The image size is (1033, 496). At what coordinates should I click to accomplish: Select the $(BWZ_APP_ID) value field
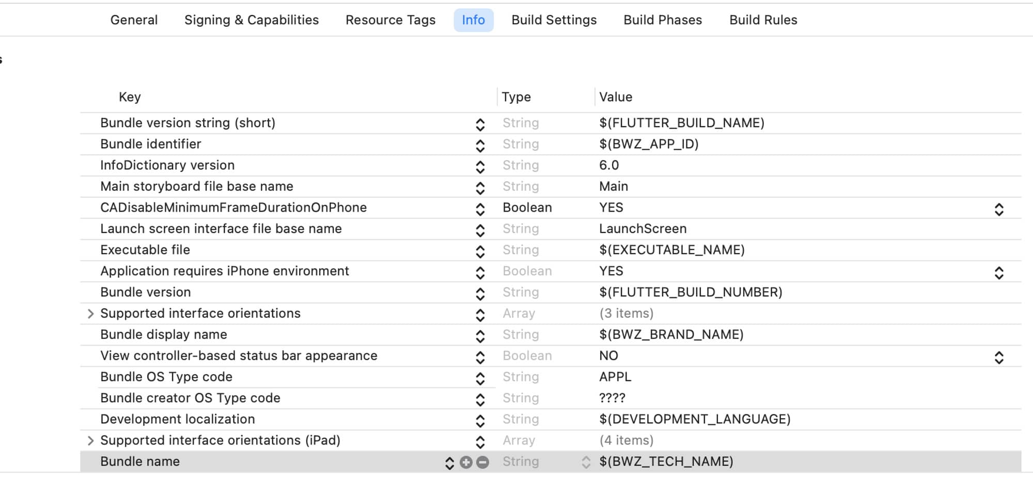649,145
